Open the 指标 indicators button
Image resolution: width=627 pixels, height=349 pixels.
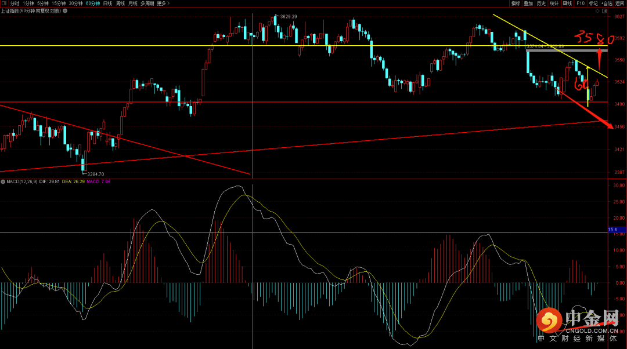[x=515, y=3]
